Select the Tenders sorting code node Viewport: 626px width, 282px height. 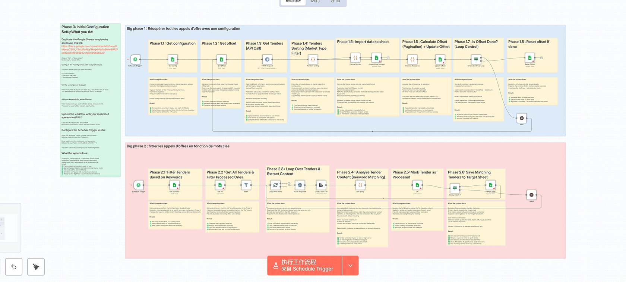(313, 59)
